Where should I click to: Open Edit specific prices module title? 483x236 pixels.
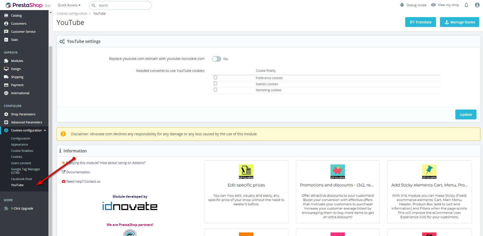246,185
